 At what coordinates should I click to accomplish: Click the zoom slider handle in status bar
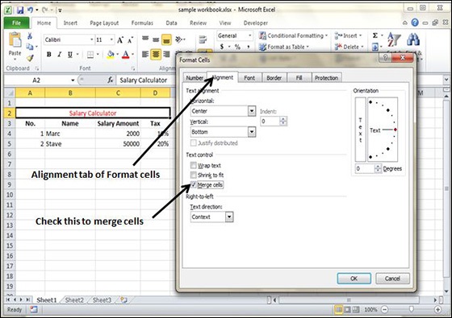412,309
